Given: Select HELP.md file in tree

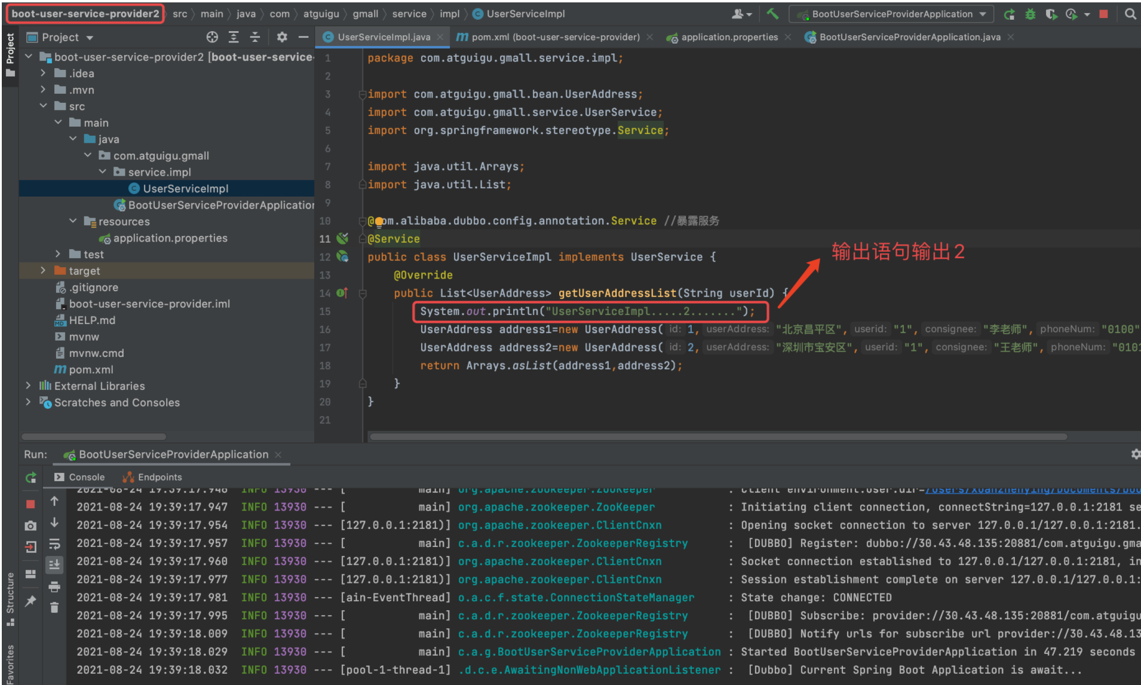Looking at the screenshot, I should [x=85, y=320].
